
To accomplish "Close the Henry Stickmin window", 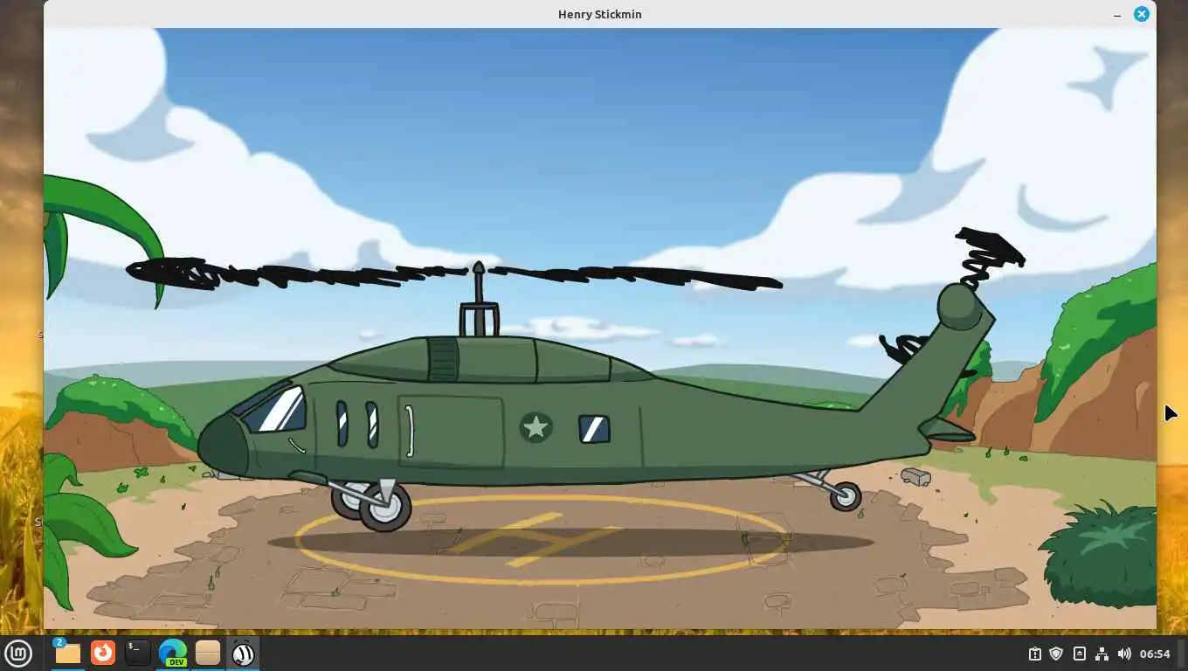I will [1142, 14].
